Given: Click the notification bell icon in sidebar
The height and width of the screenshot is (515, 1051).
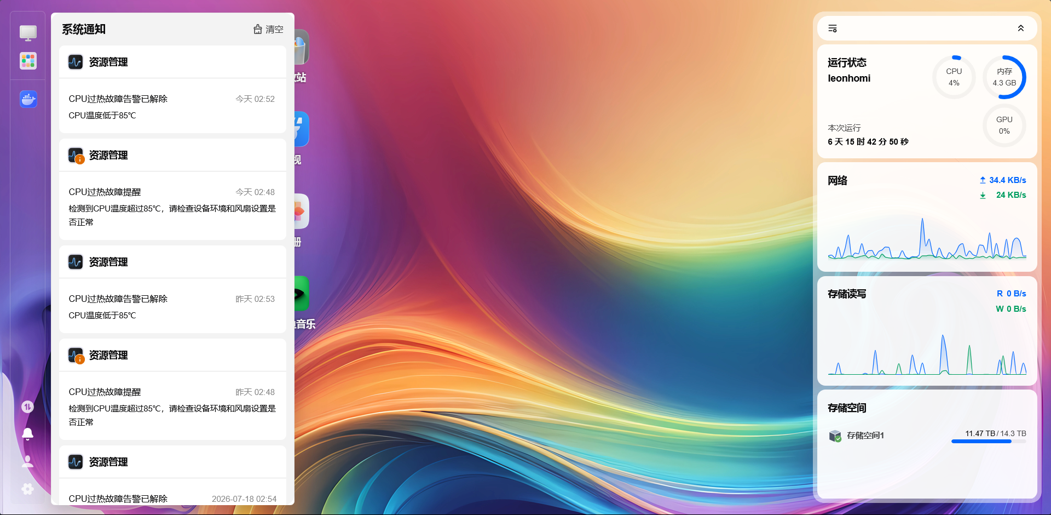Looking at the screenshot, I should point(27,434).
